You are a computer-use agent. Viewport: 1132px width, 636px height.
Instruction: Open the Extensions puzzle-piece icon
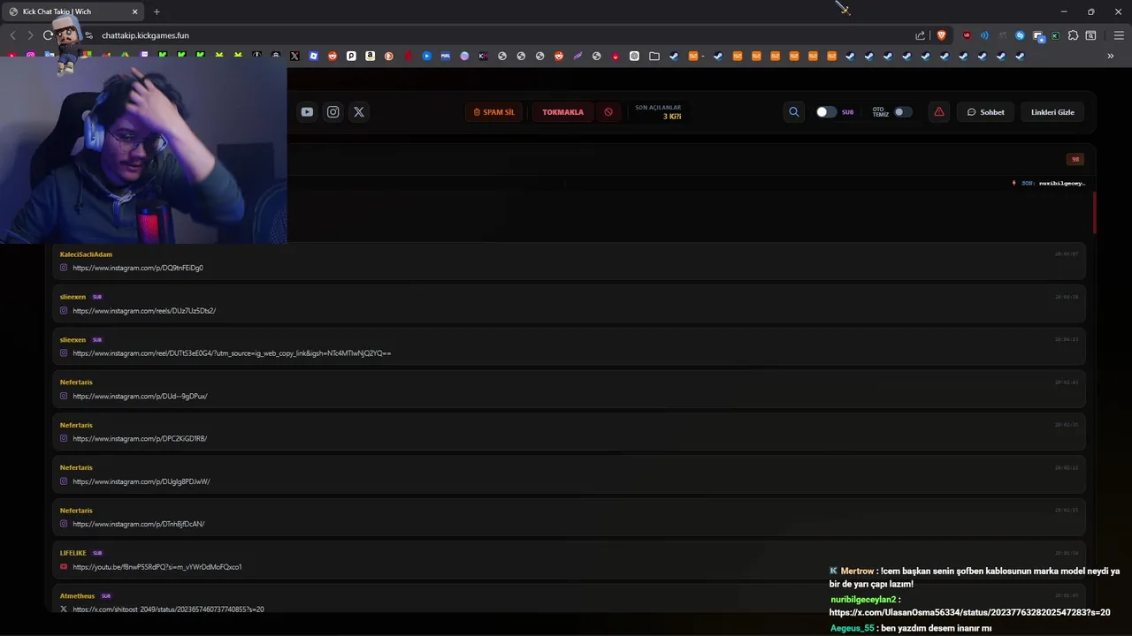(1073, 35)
